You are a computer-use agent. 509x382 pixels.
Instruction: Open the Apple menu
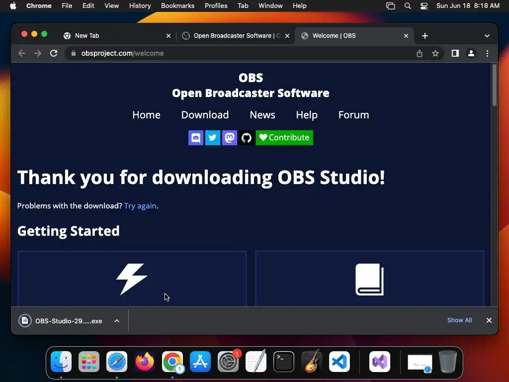(13, 6)
